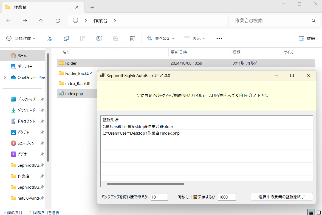Screen dimensions: 322x215
Task: Switch to large icons view in the status bar
Action: point(318,212)
